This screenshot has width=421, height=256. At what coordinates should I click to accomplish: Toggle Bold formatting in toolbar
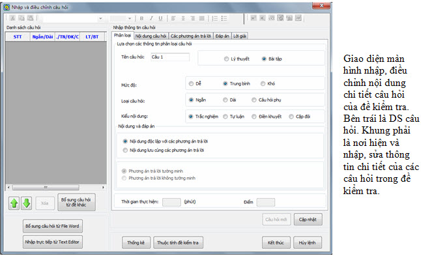[x=141, y=18]
